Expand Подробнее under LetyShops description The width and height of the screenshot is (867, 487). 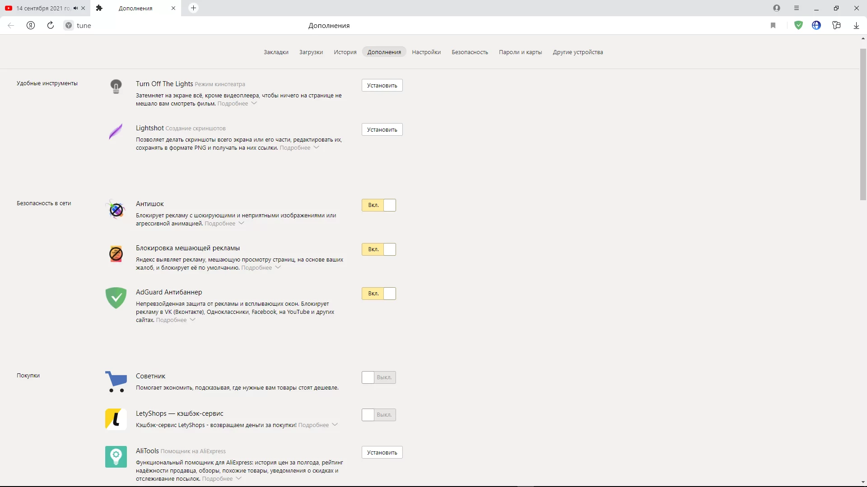pyautogui.click(x=318, y=425)
